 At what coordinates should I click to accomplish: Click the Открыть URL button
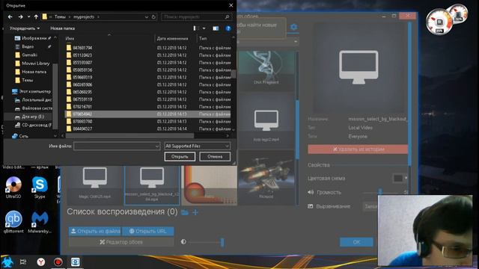point(148,231)
